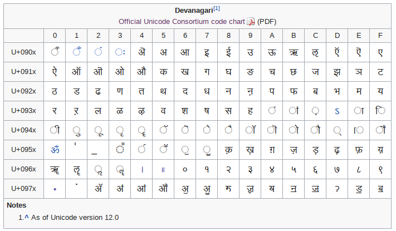Select the ट consonant cell in U+091x row

click(x=380, y=72)
